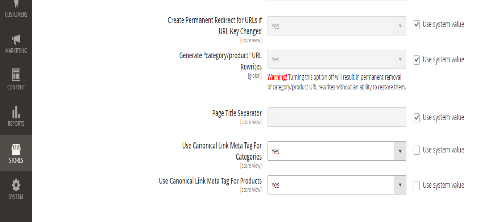Open the Reports bar chart icon
The image size is (493, 222).
(16, 113)
